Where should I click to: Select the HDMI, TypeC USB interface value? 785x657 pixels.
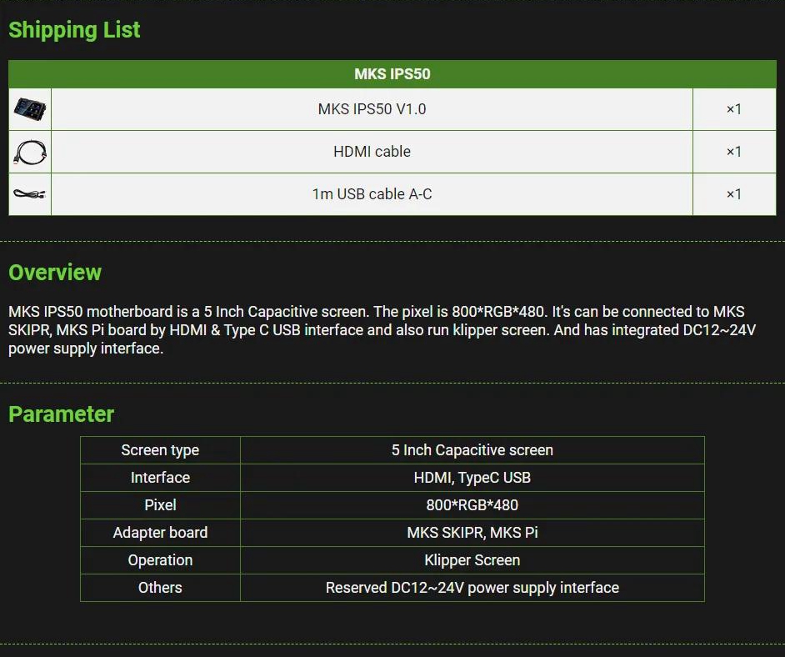[472, 478]
